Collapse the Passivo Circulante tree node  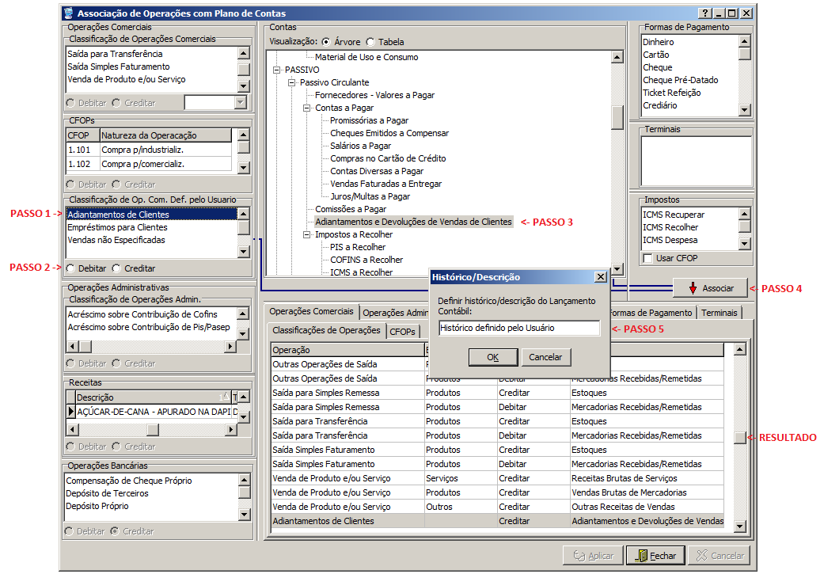292,82
